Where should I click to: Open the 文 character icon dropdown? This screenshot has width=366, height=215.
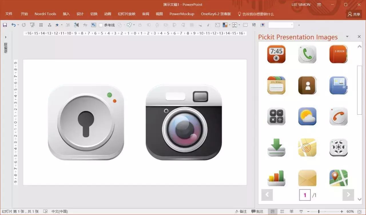pyautogui.click(x=239, y=25)
